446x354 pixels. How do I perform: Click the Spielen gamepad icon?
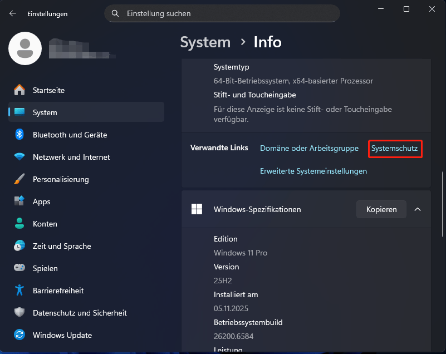[x=19, y=268]
